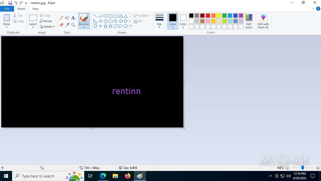
Task: Open the shape Outline dropdown
Action: 142,16
